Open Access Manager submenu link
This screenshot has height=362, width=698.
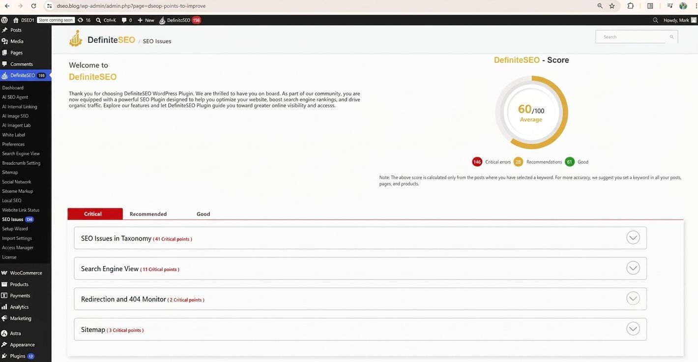click(x=18, y=247)
